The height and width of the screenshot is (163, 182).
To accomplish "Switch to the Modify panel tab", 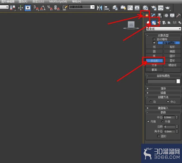I will click(153, 15).
